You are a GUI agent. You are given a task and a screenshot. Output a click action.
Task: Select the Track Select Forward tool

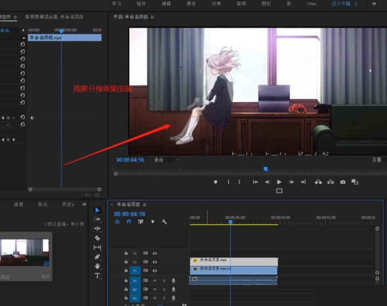tap(97, 219)
